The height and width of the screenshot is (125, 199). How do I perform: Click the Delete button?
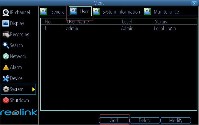[x=145, y=120]
